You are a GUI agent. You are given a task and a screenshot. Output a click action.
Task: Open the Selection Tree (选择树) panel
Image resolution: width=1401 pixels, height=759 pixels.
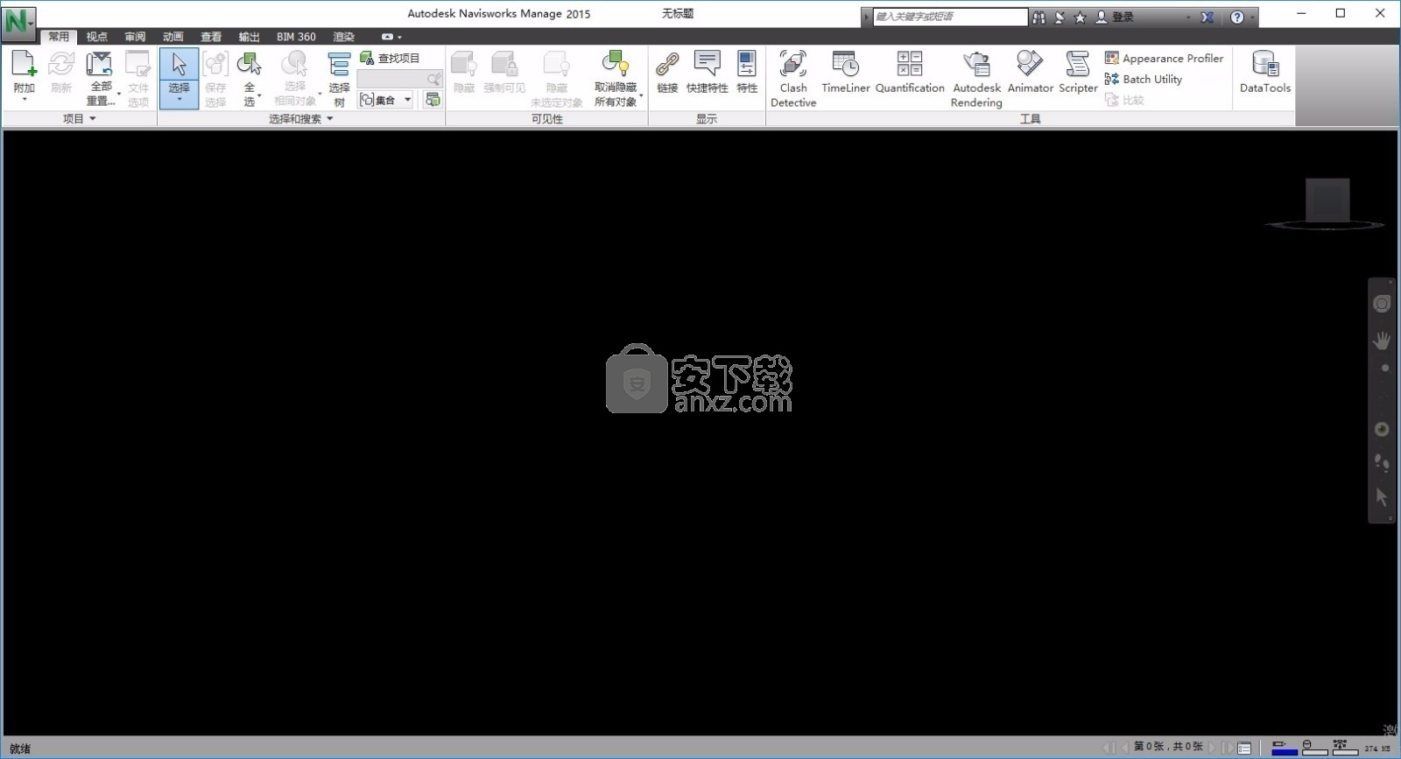pyautogui.click(x=339, y=79)
